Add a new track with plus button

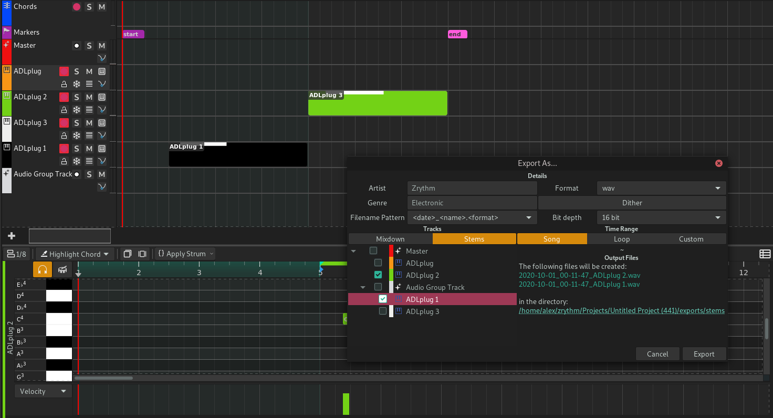pos(12,236)
